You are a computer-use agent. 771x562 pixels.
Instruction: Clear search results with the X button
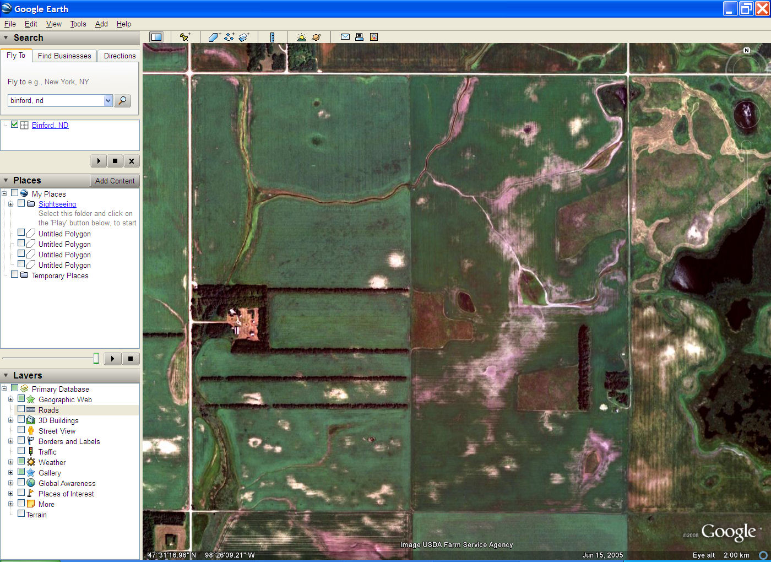pyautogui.click(x=131, y=161)
